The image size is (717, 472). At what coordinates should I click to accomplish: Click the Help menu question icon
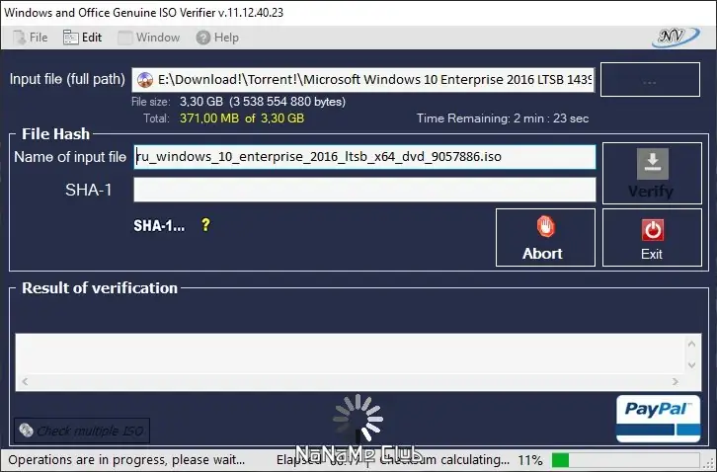tap(203, 38)
